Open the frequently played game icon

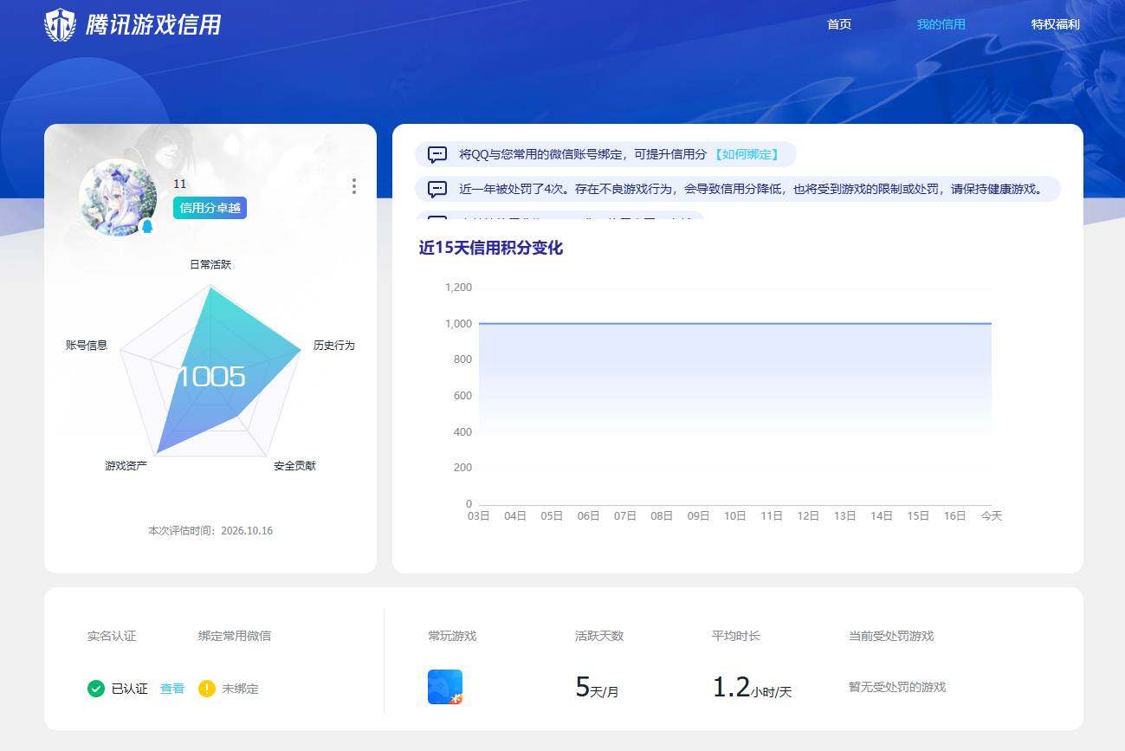tap(445, 687)
